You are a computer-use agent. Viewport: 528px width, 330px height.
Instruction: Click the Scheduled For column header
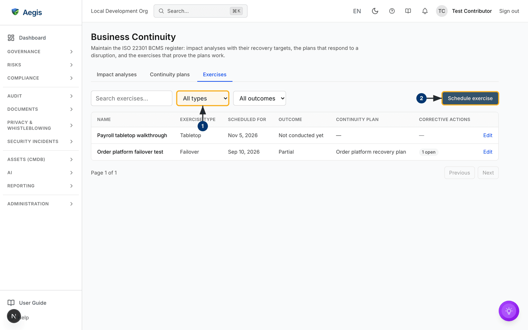pos(247,120)
